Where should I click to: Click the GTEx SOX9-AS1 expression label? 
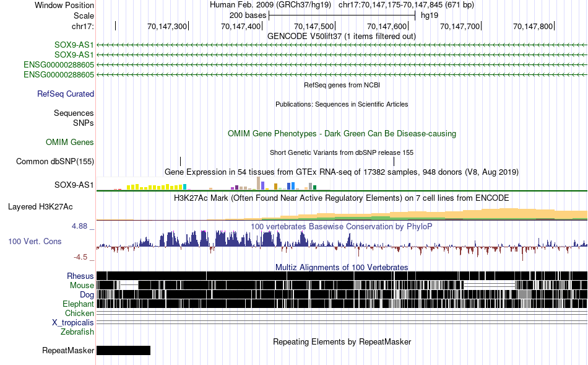tap(74, 185)
